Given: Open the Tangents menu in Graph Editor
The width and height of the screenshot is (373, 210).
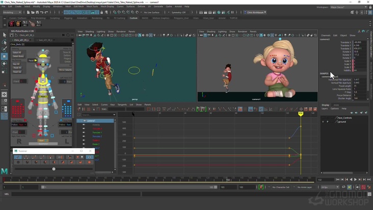Looking at the screenshot, I should click(122, 104).
